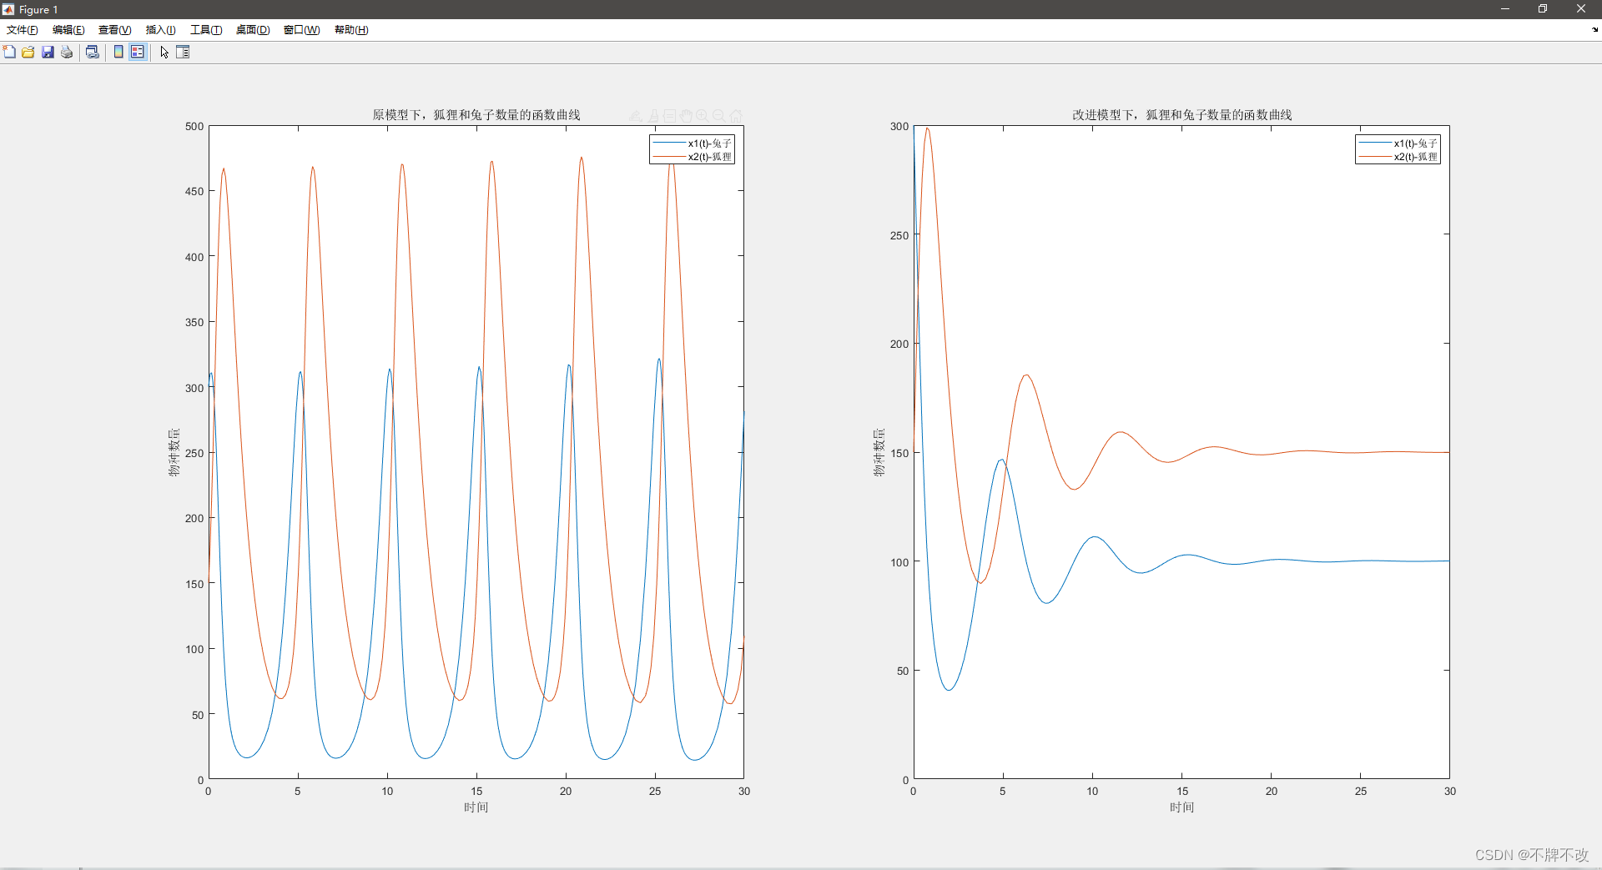1602x870 pixels.
Task: Click the second blue rabbit peak in the left plot
Action: pyautogui.click(x=300, y=374)
